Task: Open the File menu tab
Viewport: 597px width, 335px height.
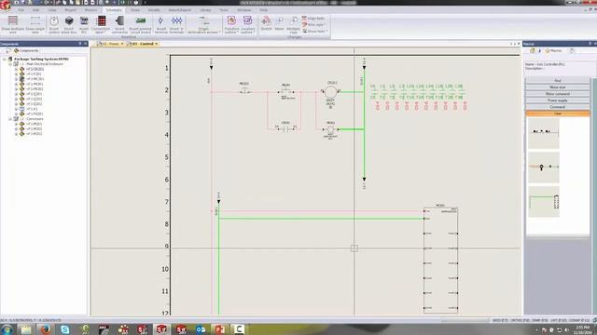Action: (x=21, y=10)
